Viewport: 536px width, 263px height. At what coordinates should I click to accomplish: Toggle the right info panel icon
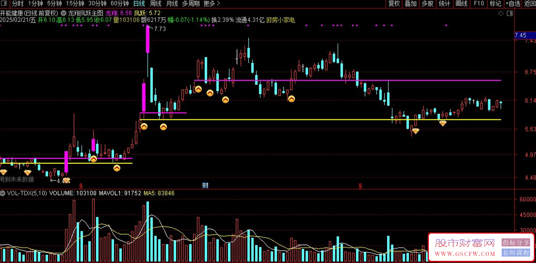[510, 13]
